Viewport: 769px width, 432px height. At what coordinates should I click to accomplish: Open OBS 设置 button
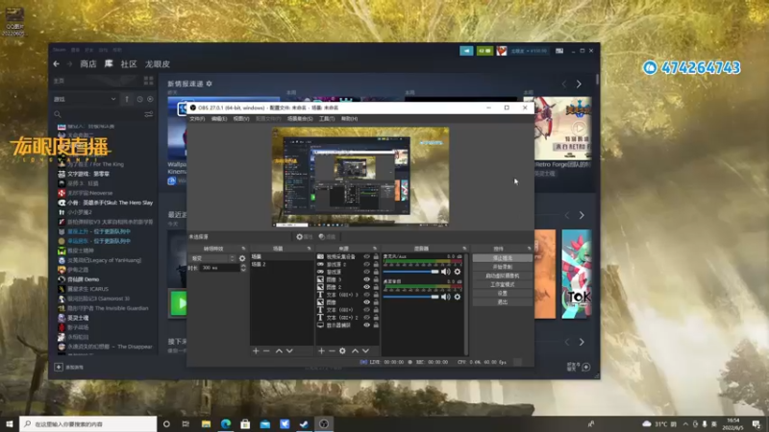click(502, 293)
